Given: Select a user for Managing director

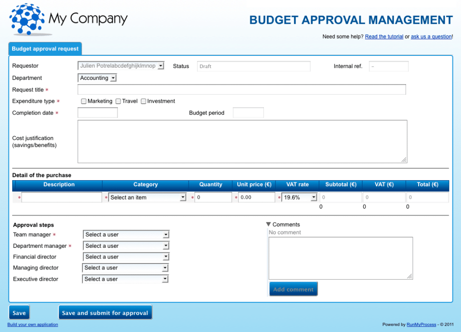Looking at the screenshot, I should (x=125, y=268).
